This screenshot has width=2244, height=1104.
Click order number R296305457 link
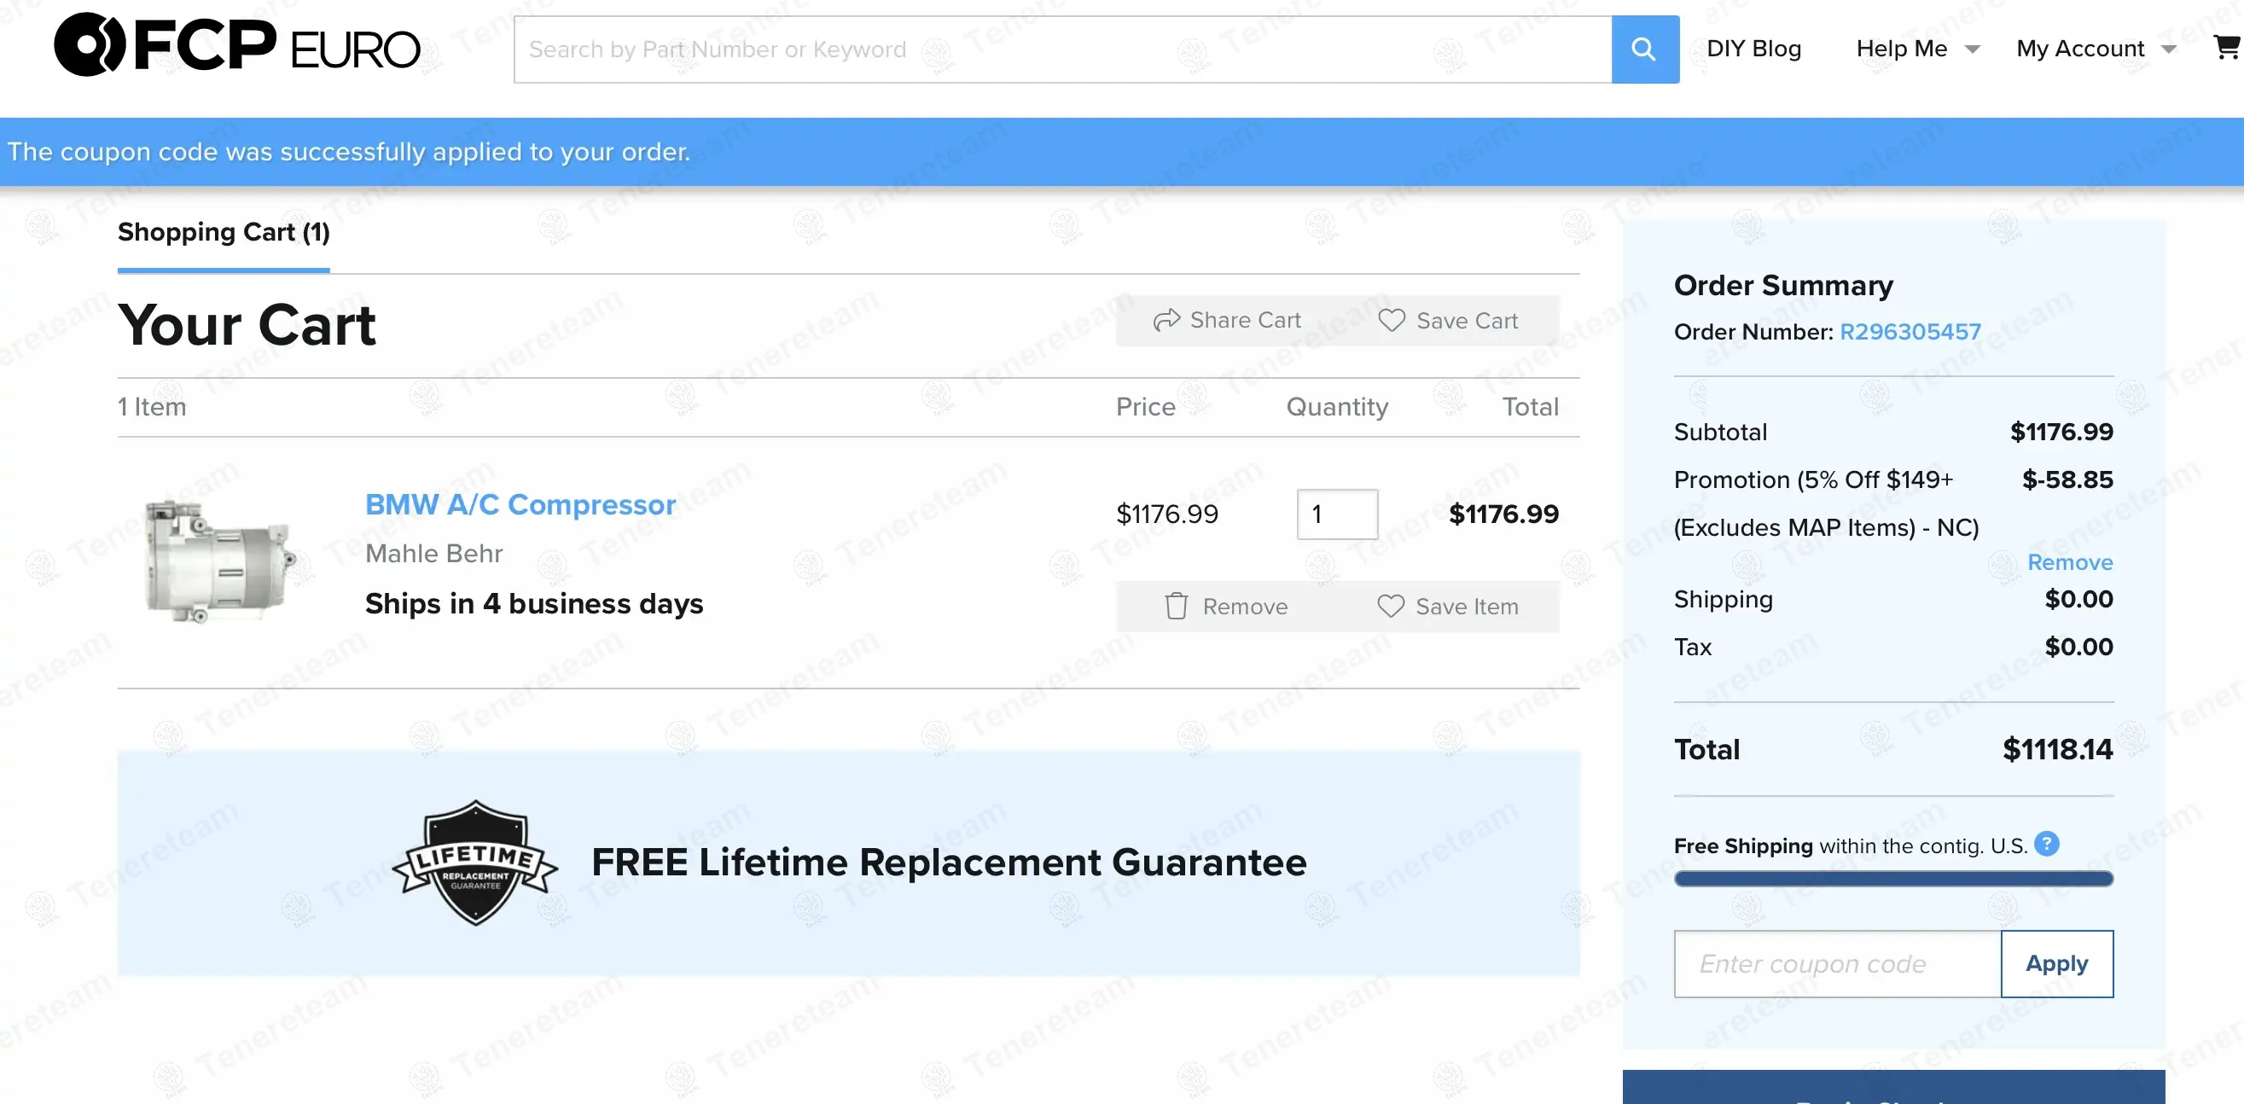pyautogui.click(x=1910, y=332)
